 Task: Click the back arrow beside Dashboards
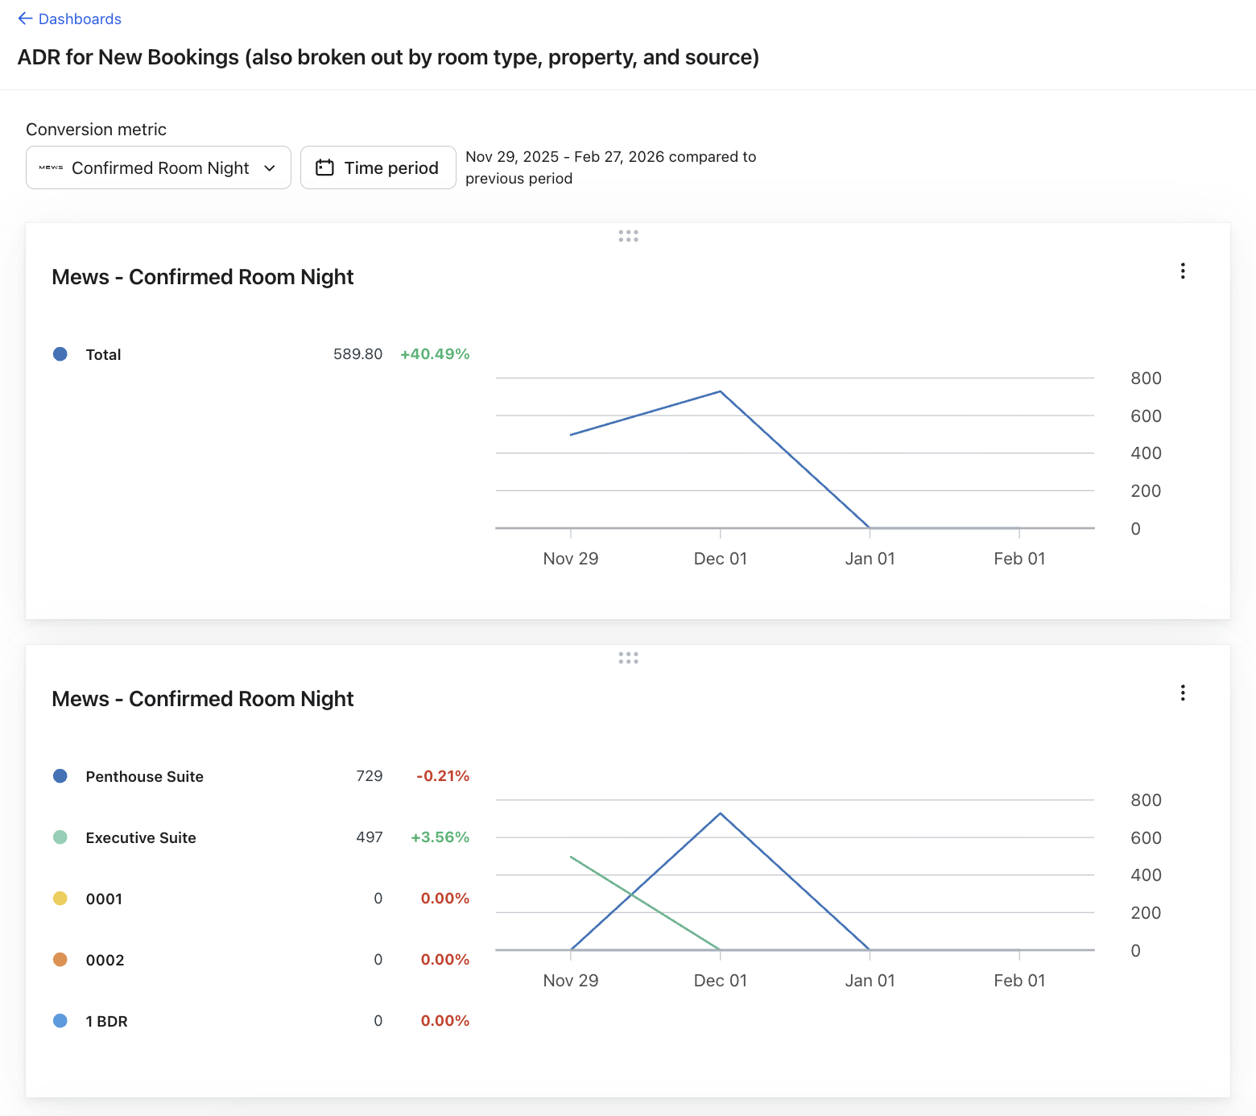point(25,19)
